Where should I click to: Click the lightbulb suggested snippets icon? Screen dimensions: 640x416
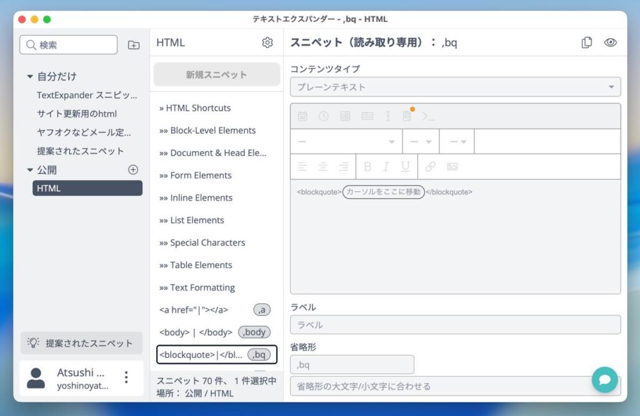pyautogui.click(x=33, y=342)
